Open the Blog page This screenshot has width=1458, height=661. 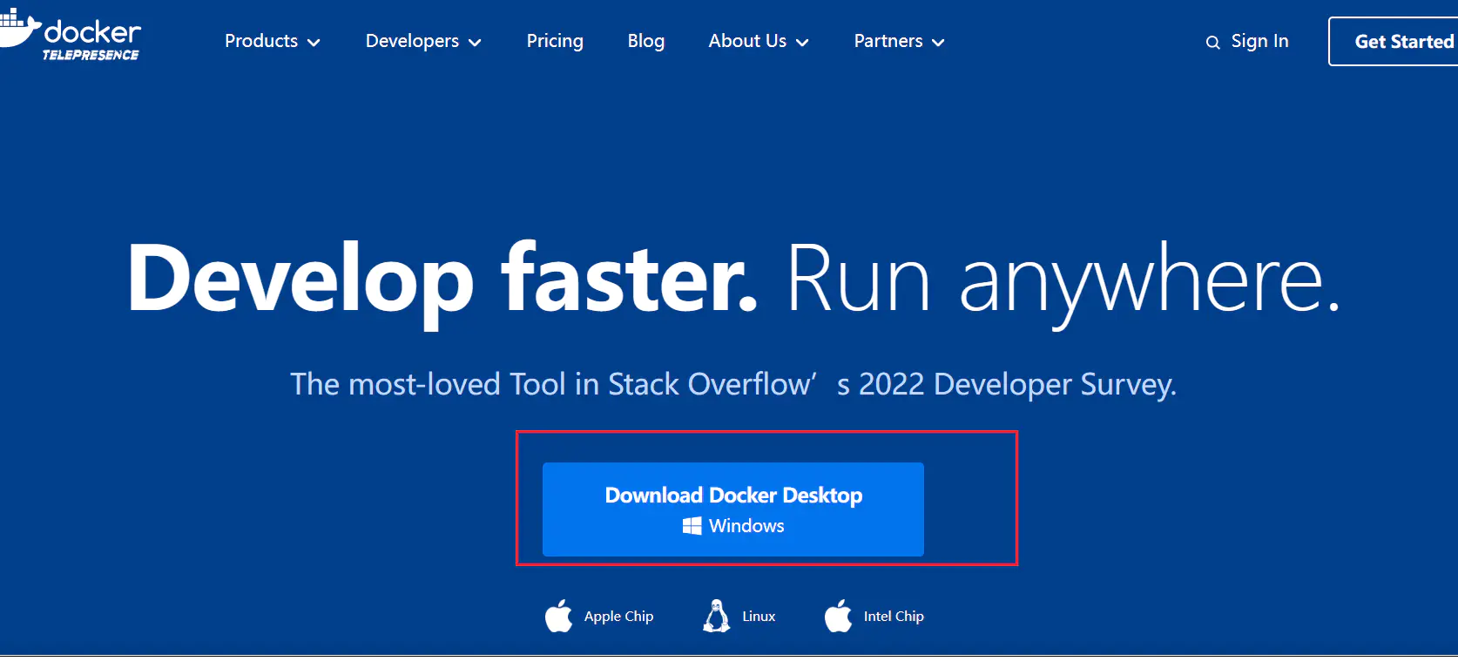(646, 41)
